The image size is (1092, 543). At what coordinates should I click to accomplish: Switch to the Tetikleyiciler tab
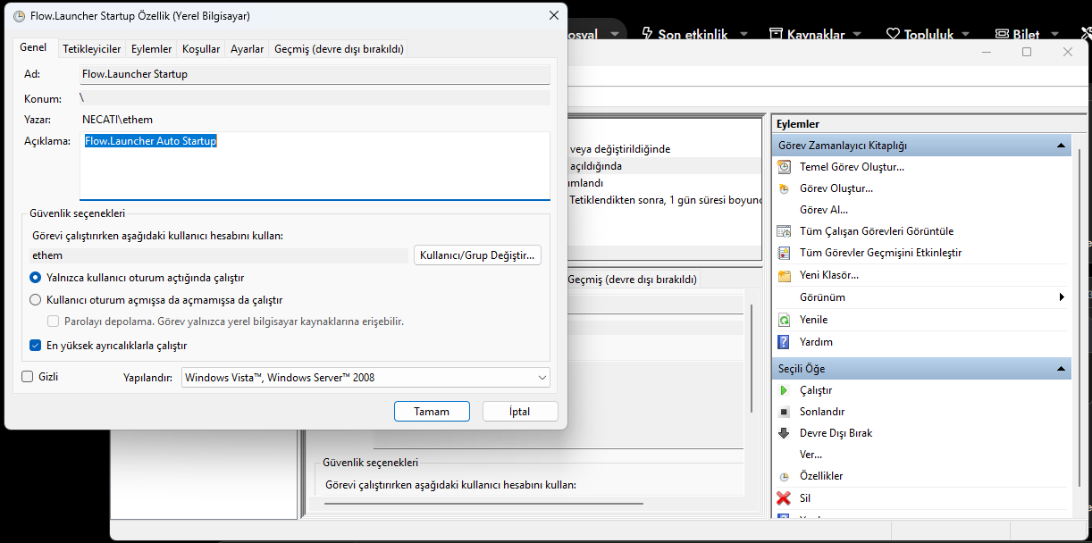tap(92, 49)
